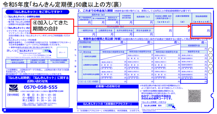
Task: Click the 検索 button beside the ねんきんネット box
Action: click(x=47, y=51)
